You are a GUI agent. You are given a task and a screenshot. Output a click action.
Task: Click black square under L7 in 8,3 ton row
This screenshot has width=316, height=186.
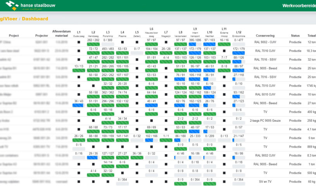coord(166,155)
